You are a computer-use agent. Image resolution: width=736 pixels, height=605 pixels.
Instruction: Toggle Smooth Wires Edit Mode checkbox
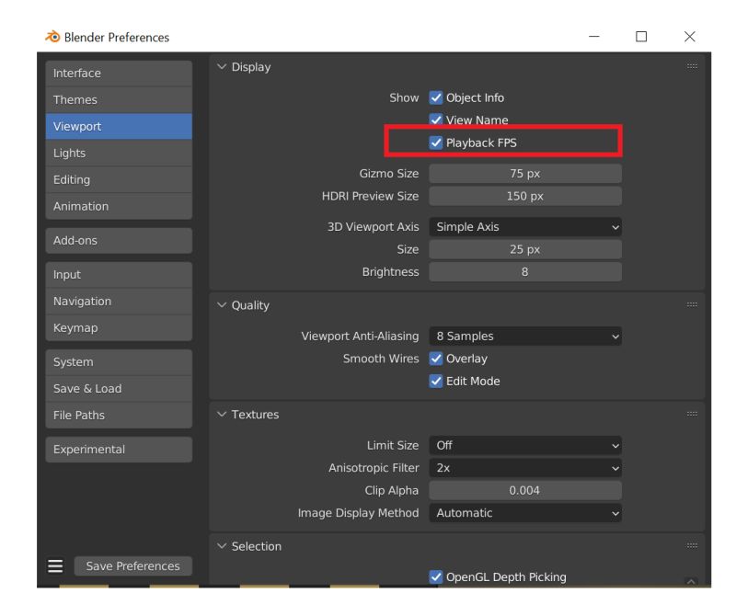tap(436, 381)
